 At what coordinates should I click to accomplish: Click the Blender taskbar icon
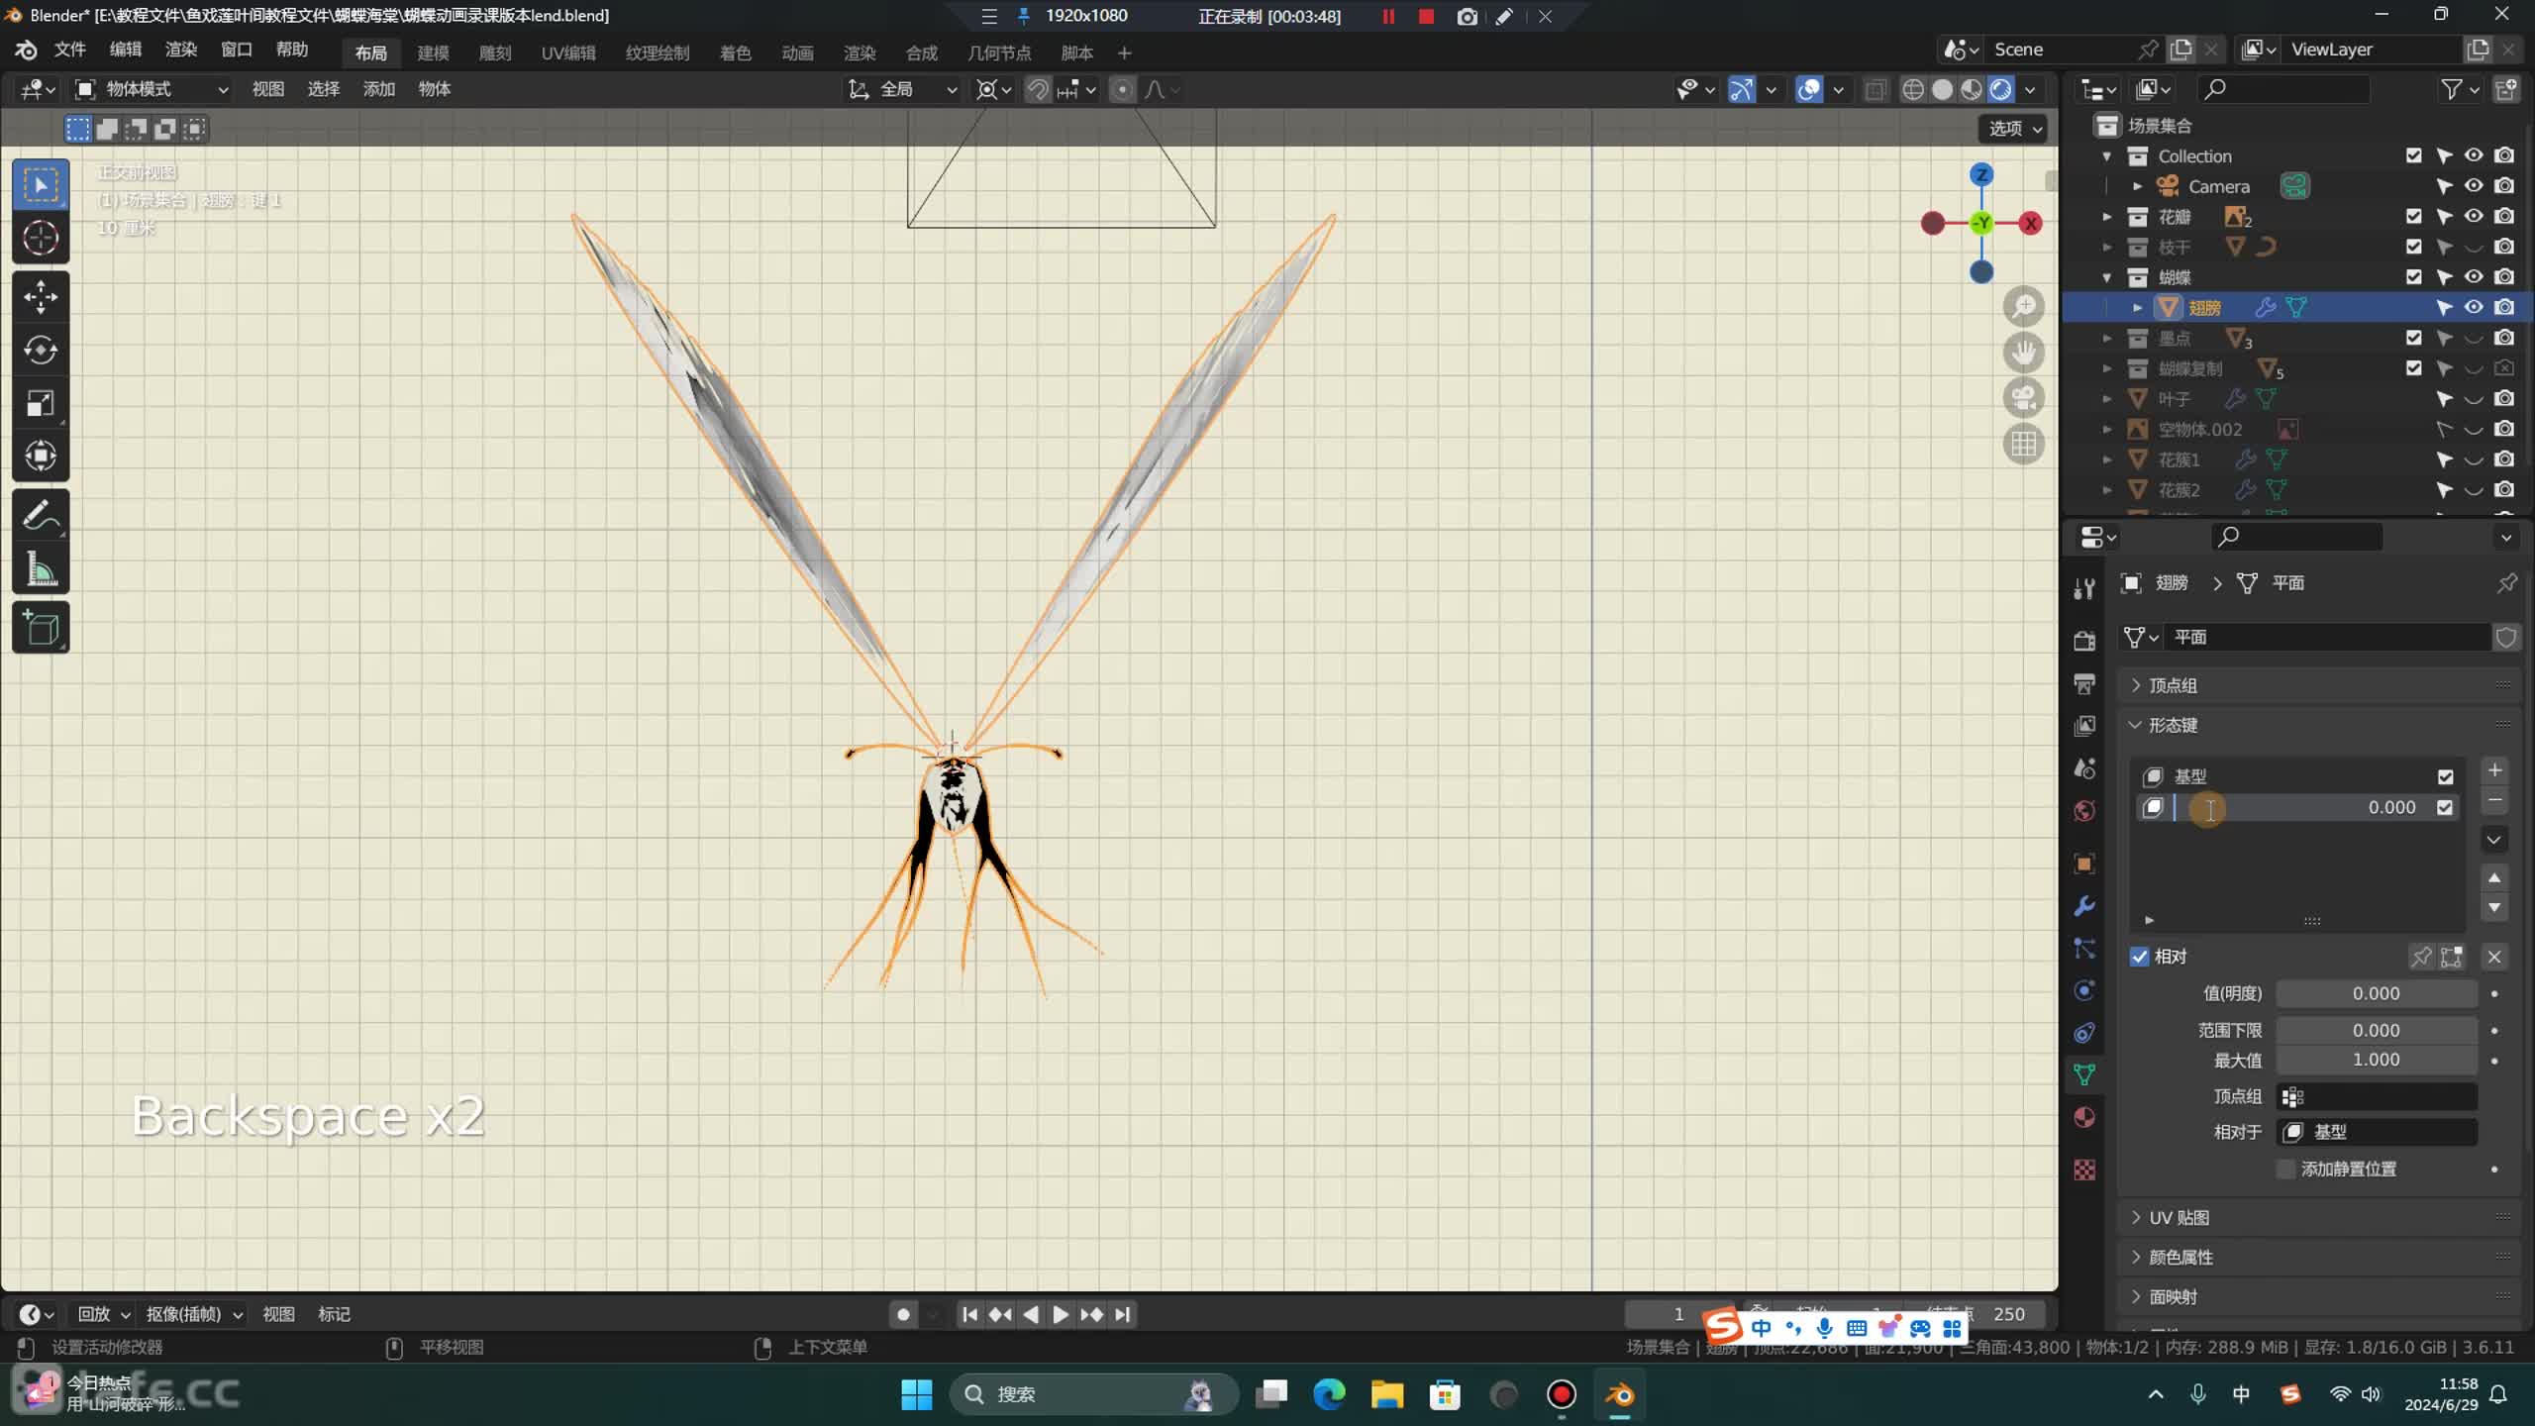point(1620,1394)
